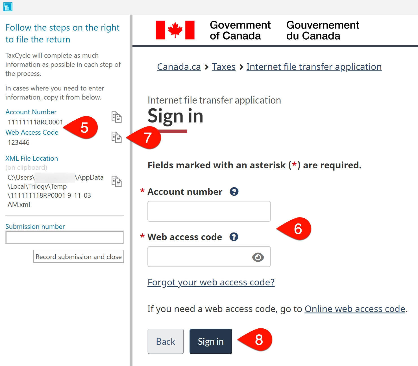Open the Taxes breadcrumb link

tap(224, 67)
